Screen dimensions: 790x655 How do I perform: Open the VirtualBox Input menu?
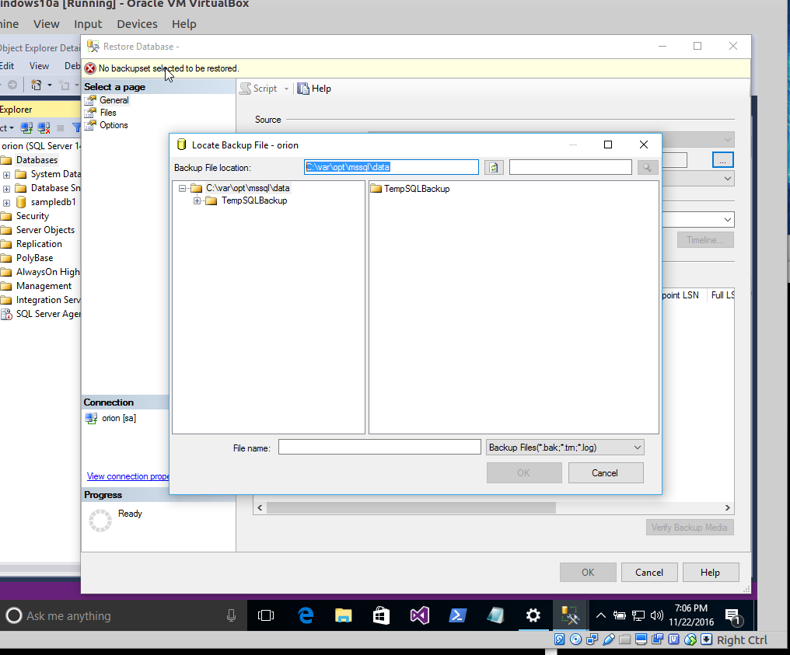[x=88, y=23]
